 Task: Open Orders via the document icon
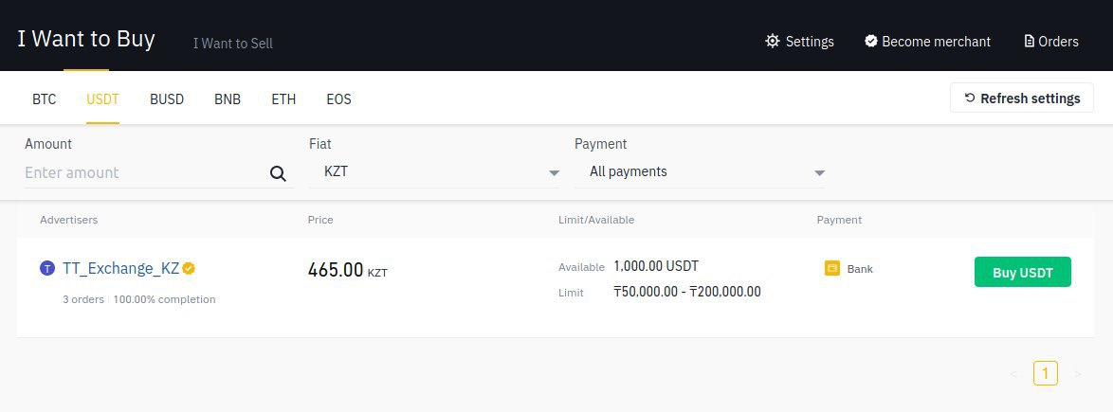pos(1030,41)
